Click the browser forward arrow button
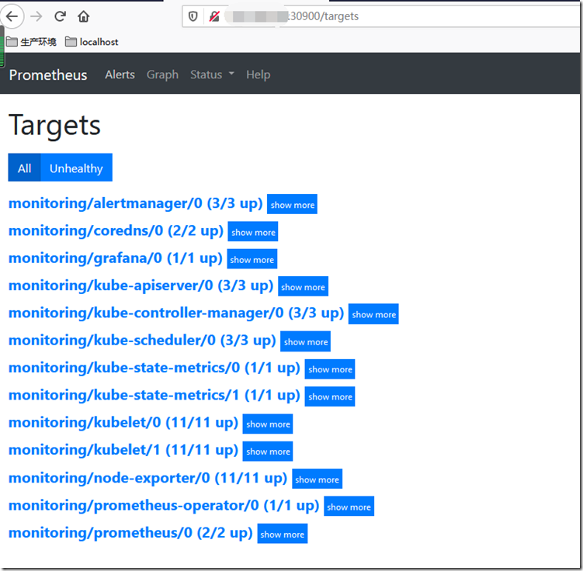This screenshot has height=571, width=583. (36, 16)
